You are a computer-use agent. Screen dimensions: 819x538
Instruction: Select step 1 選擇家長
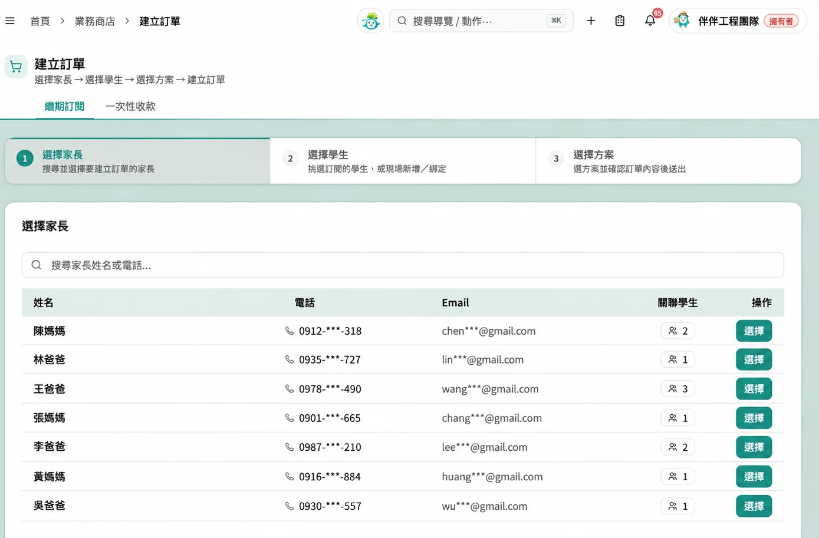pyautogui.click(x=137, y=161)
